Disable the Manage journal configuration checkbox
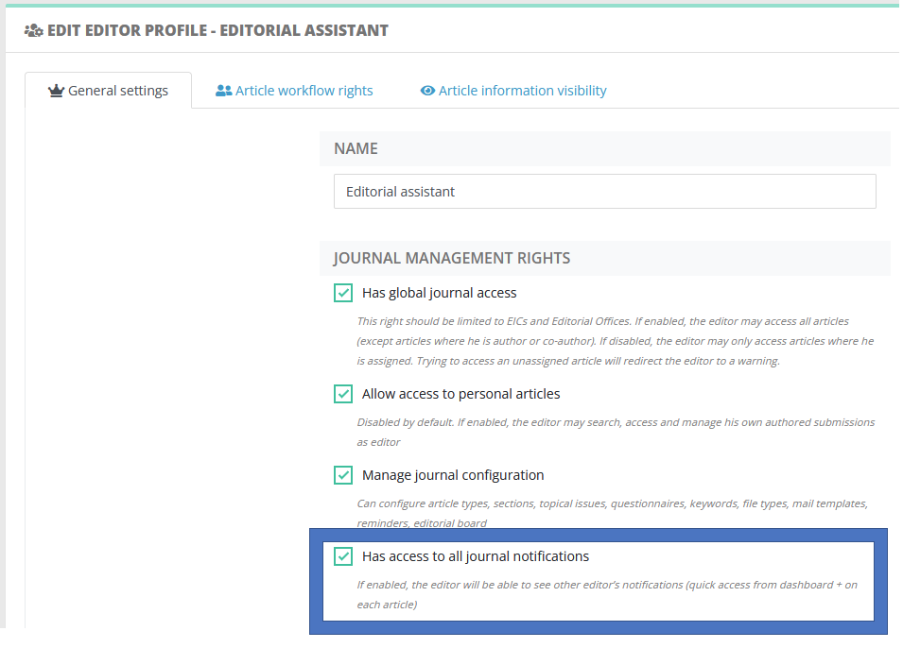Screen dimensions: 903x648 pyautogui.click(x=343, y=475)
